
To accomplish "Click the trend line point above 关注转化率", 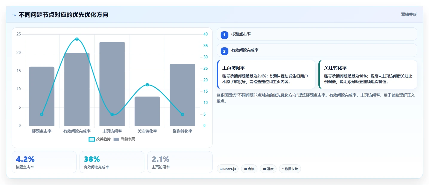I will [147, 85].
